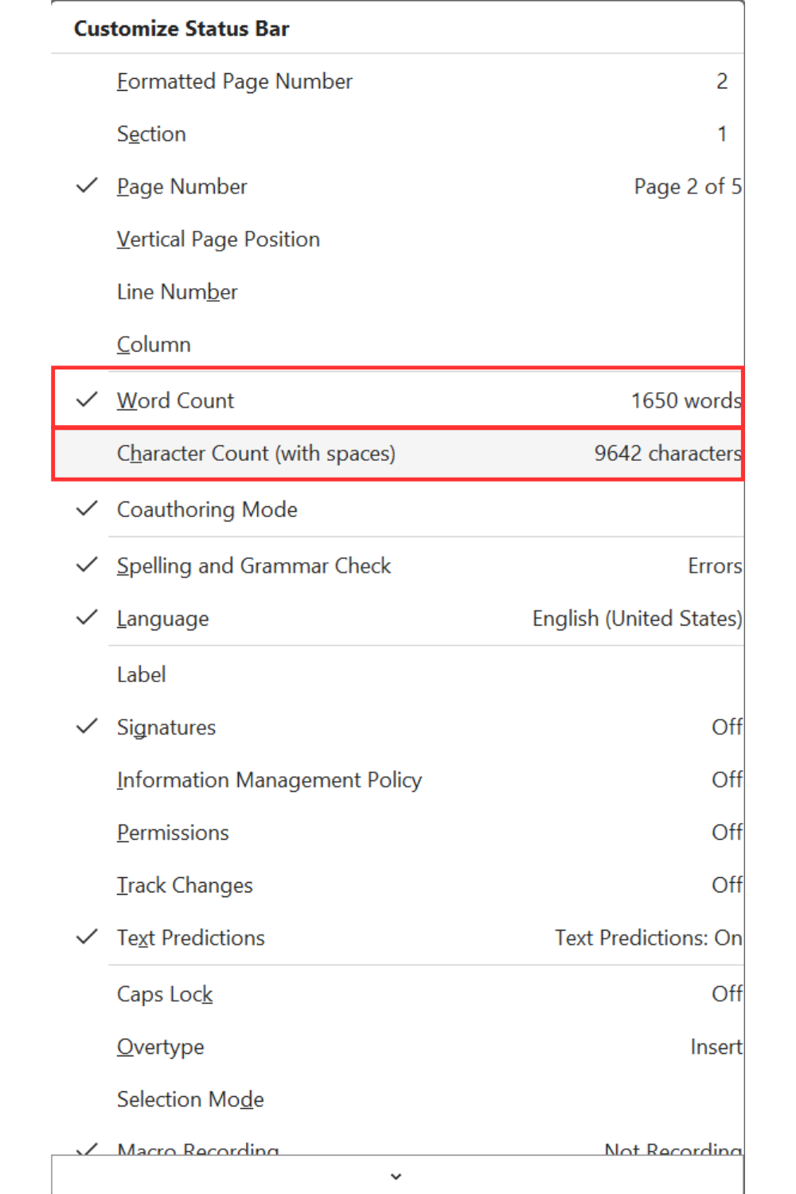Expand menu with bottom chevron arrow
The width and height of the screenshot is (796, 1194).
pos(396,1176)
